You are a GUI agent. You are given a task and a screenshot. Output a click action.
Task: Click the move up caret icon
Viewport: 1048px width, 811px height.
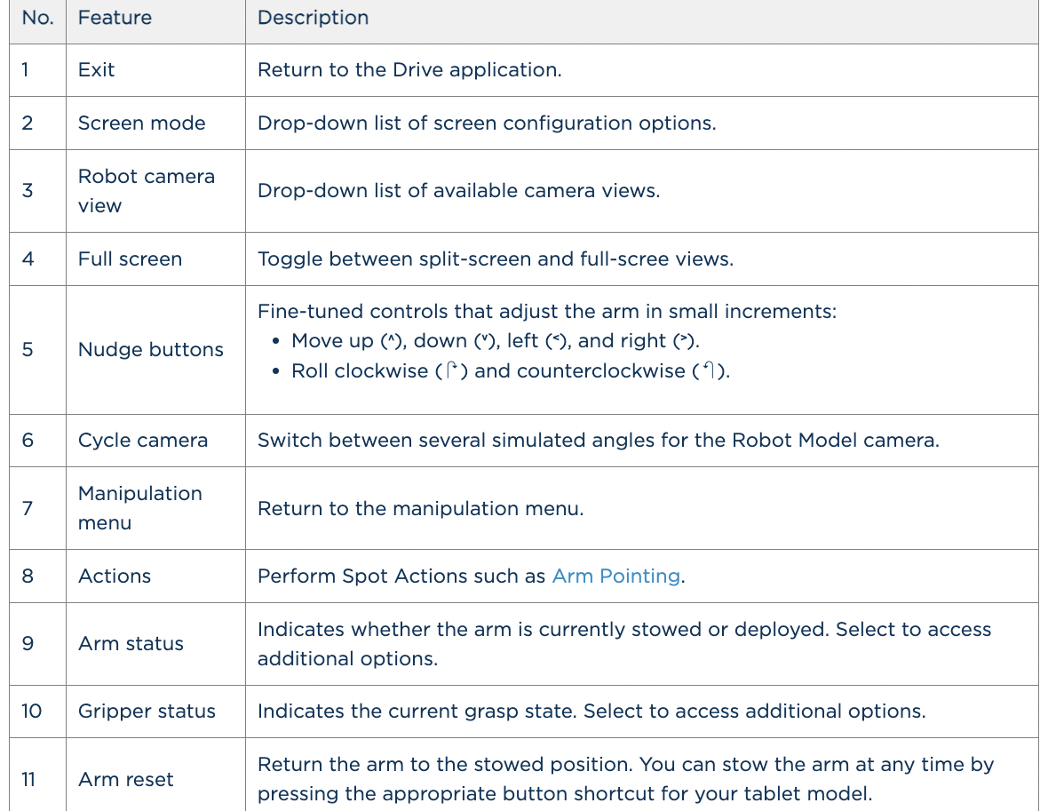(x=386, y=342)
